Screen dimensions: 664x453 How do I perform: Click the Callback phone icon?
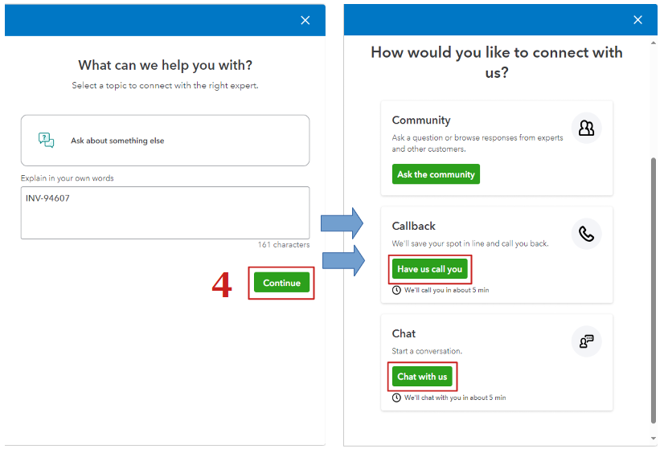pos(586,234)
